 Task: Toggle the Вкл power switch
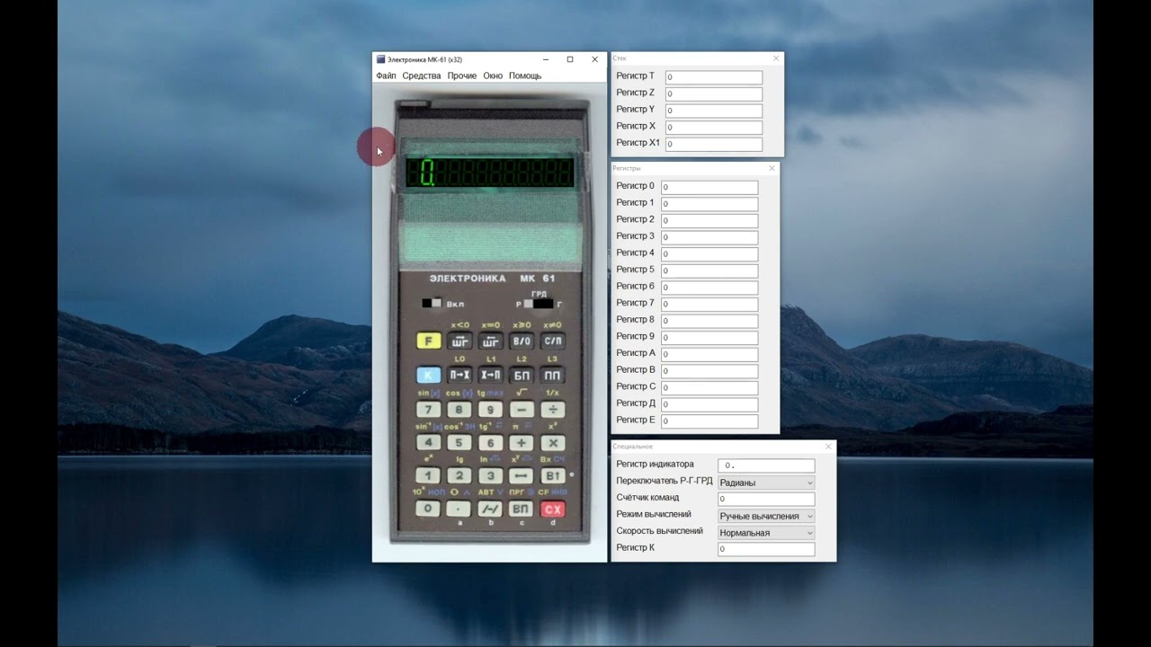[x=433, y=304]
